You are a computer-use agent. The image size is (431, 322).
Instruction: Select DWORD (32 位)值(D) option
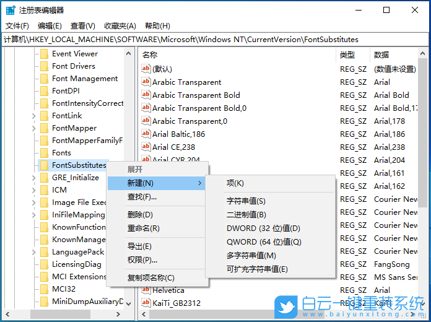coord(263,228)
